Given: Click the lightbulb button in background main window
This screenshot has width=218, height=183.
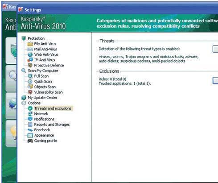Looking at the screenshot, I should 11,133.
